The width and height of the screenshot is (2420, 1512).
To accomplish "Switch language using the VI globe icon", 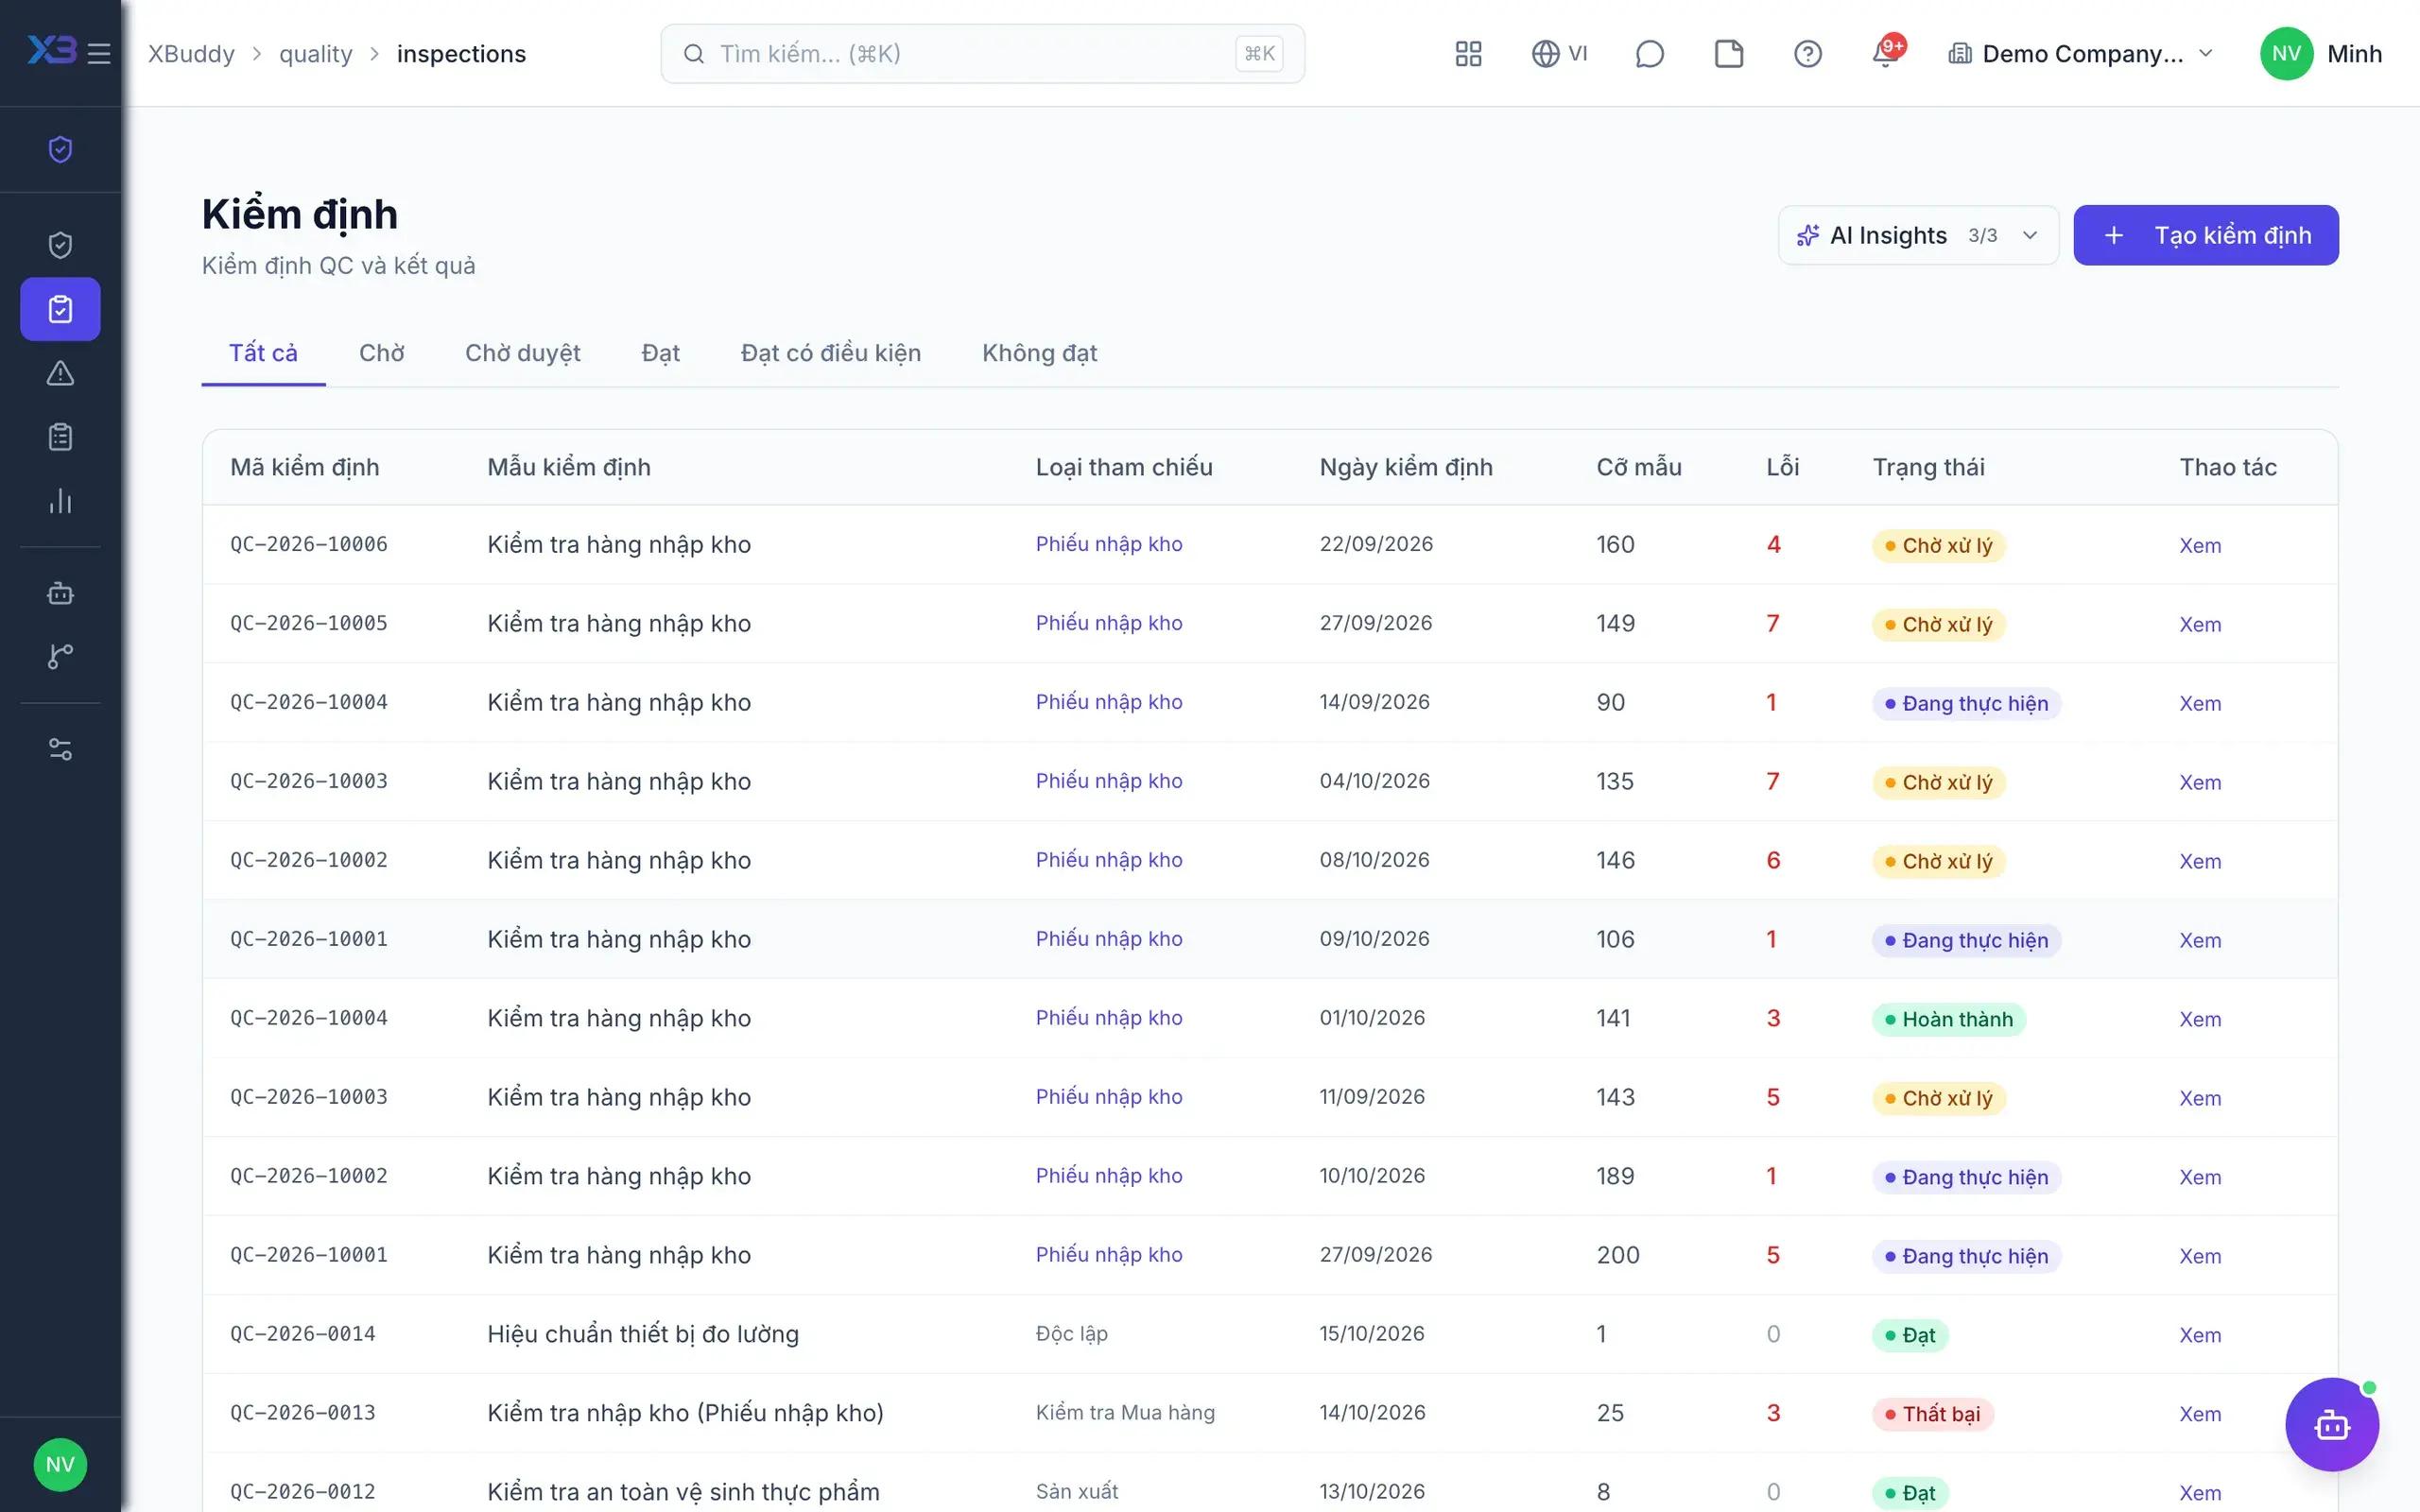I will (1559, 54).
